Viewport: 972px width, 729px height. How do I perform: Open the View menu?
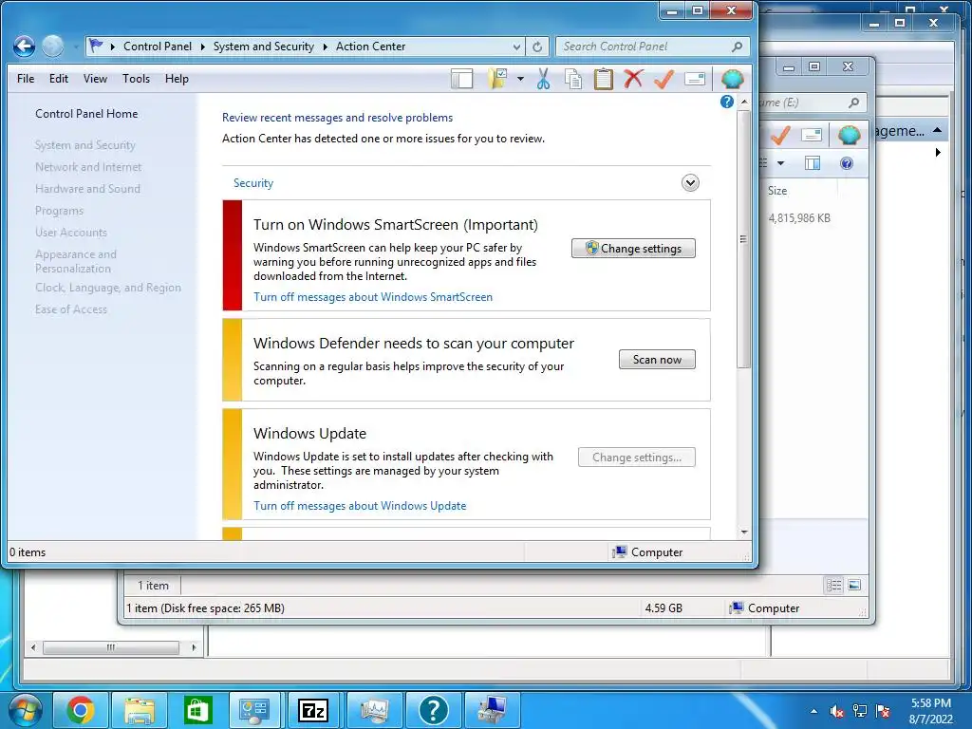click(x=95, y=79)
